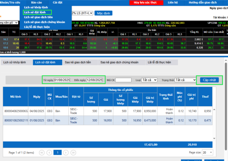The height and width of the screenshot is (161, 228).
Task: Click the Trạng thái lệnh column header
Action: 166,96
